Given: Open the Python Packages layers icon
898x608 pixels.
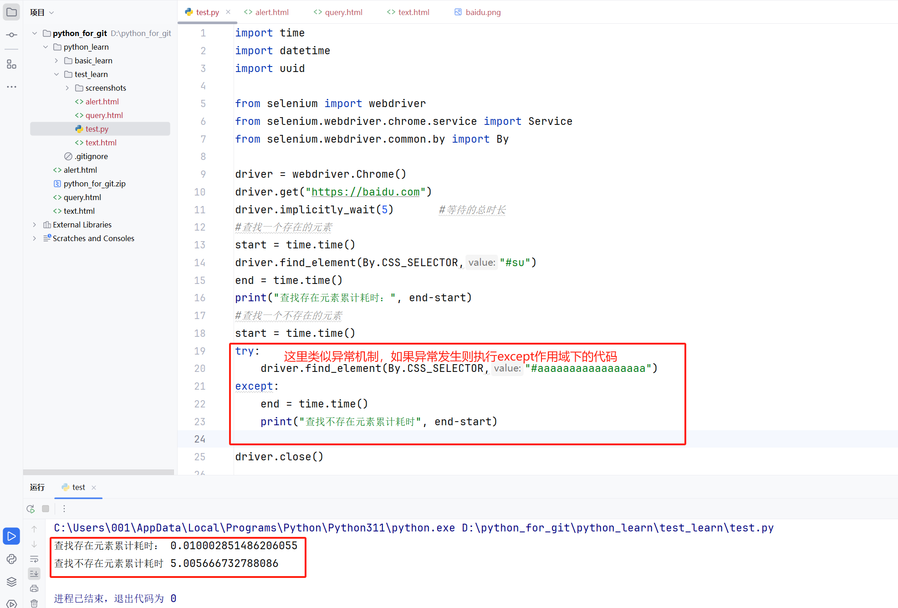Looking at the screenshot, I should coord(11,582).
